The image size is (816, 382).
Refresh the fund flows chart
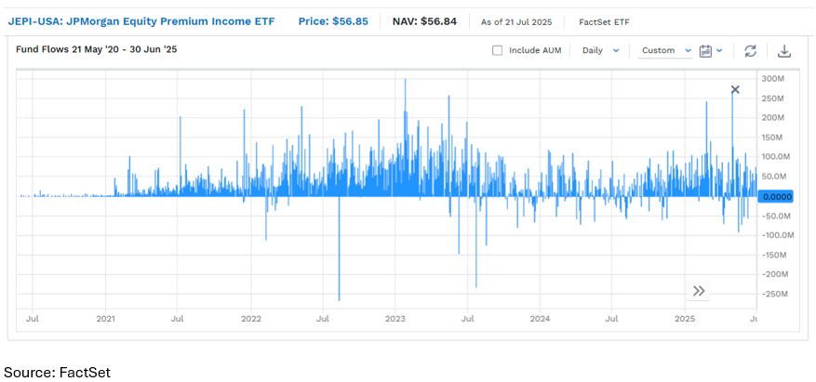750,51
